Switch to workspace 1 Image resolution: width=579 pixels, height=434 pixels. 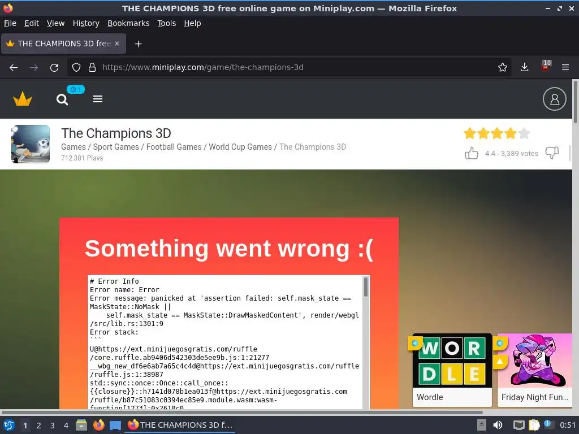tap(25, 426)
